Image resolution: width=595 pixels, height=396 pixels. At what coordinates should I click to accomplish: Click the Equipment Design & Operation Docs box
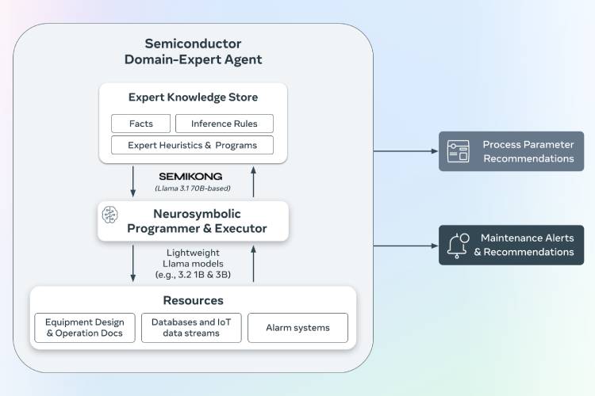coord(84,328)
